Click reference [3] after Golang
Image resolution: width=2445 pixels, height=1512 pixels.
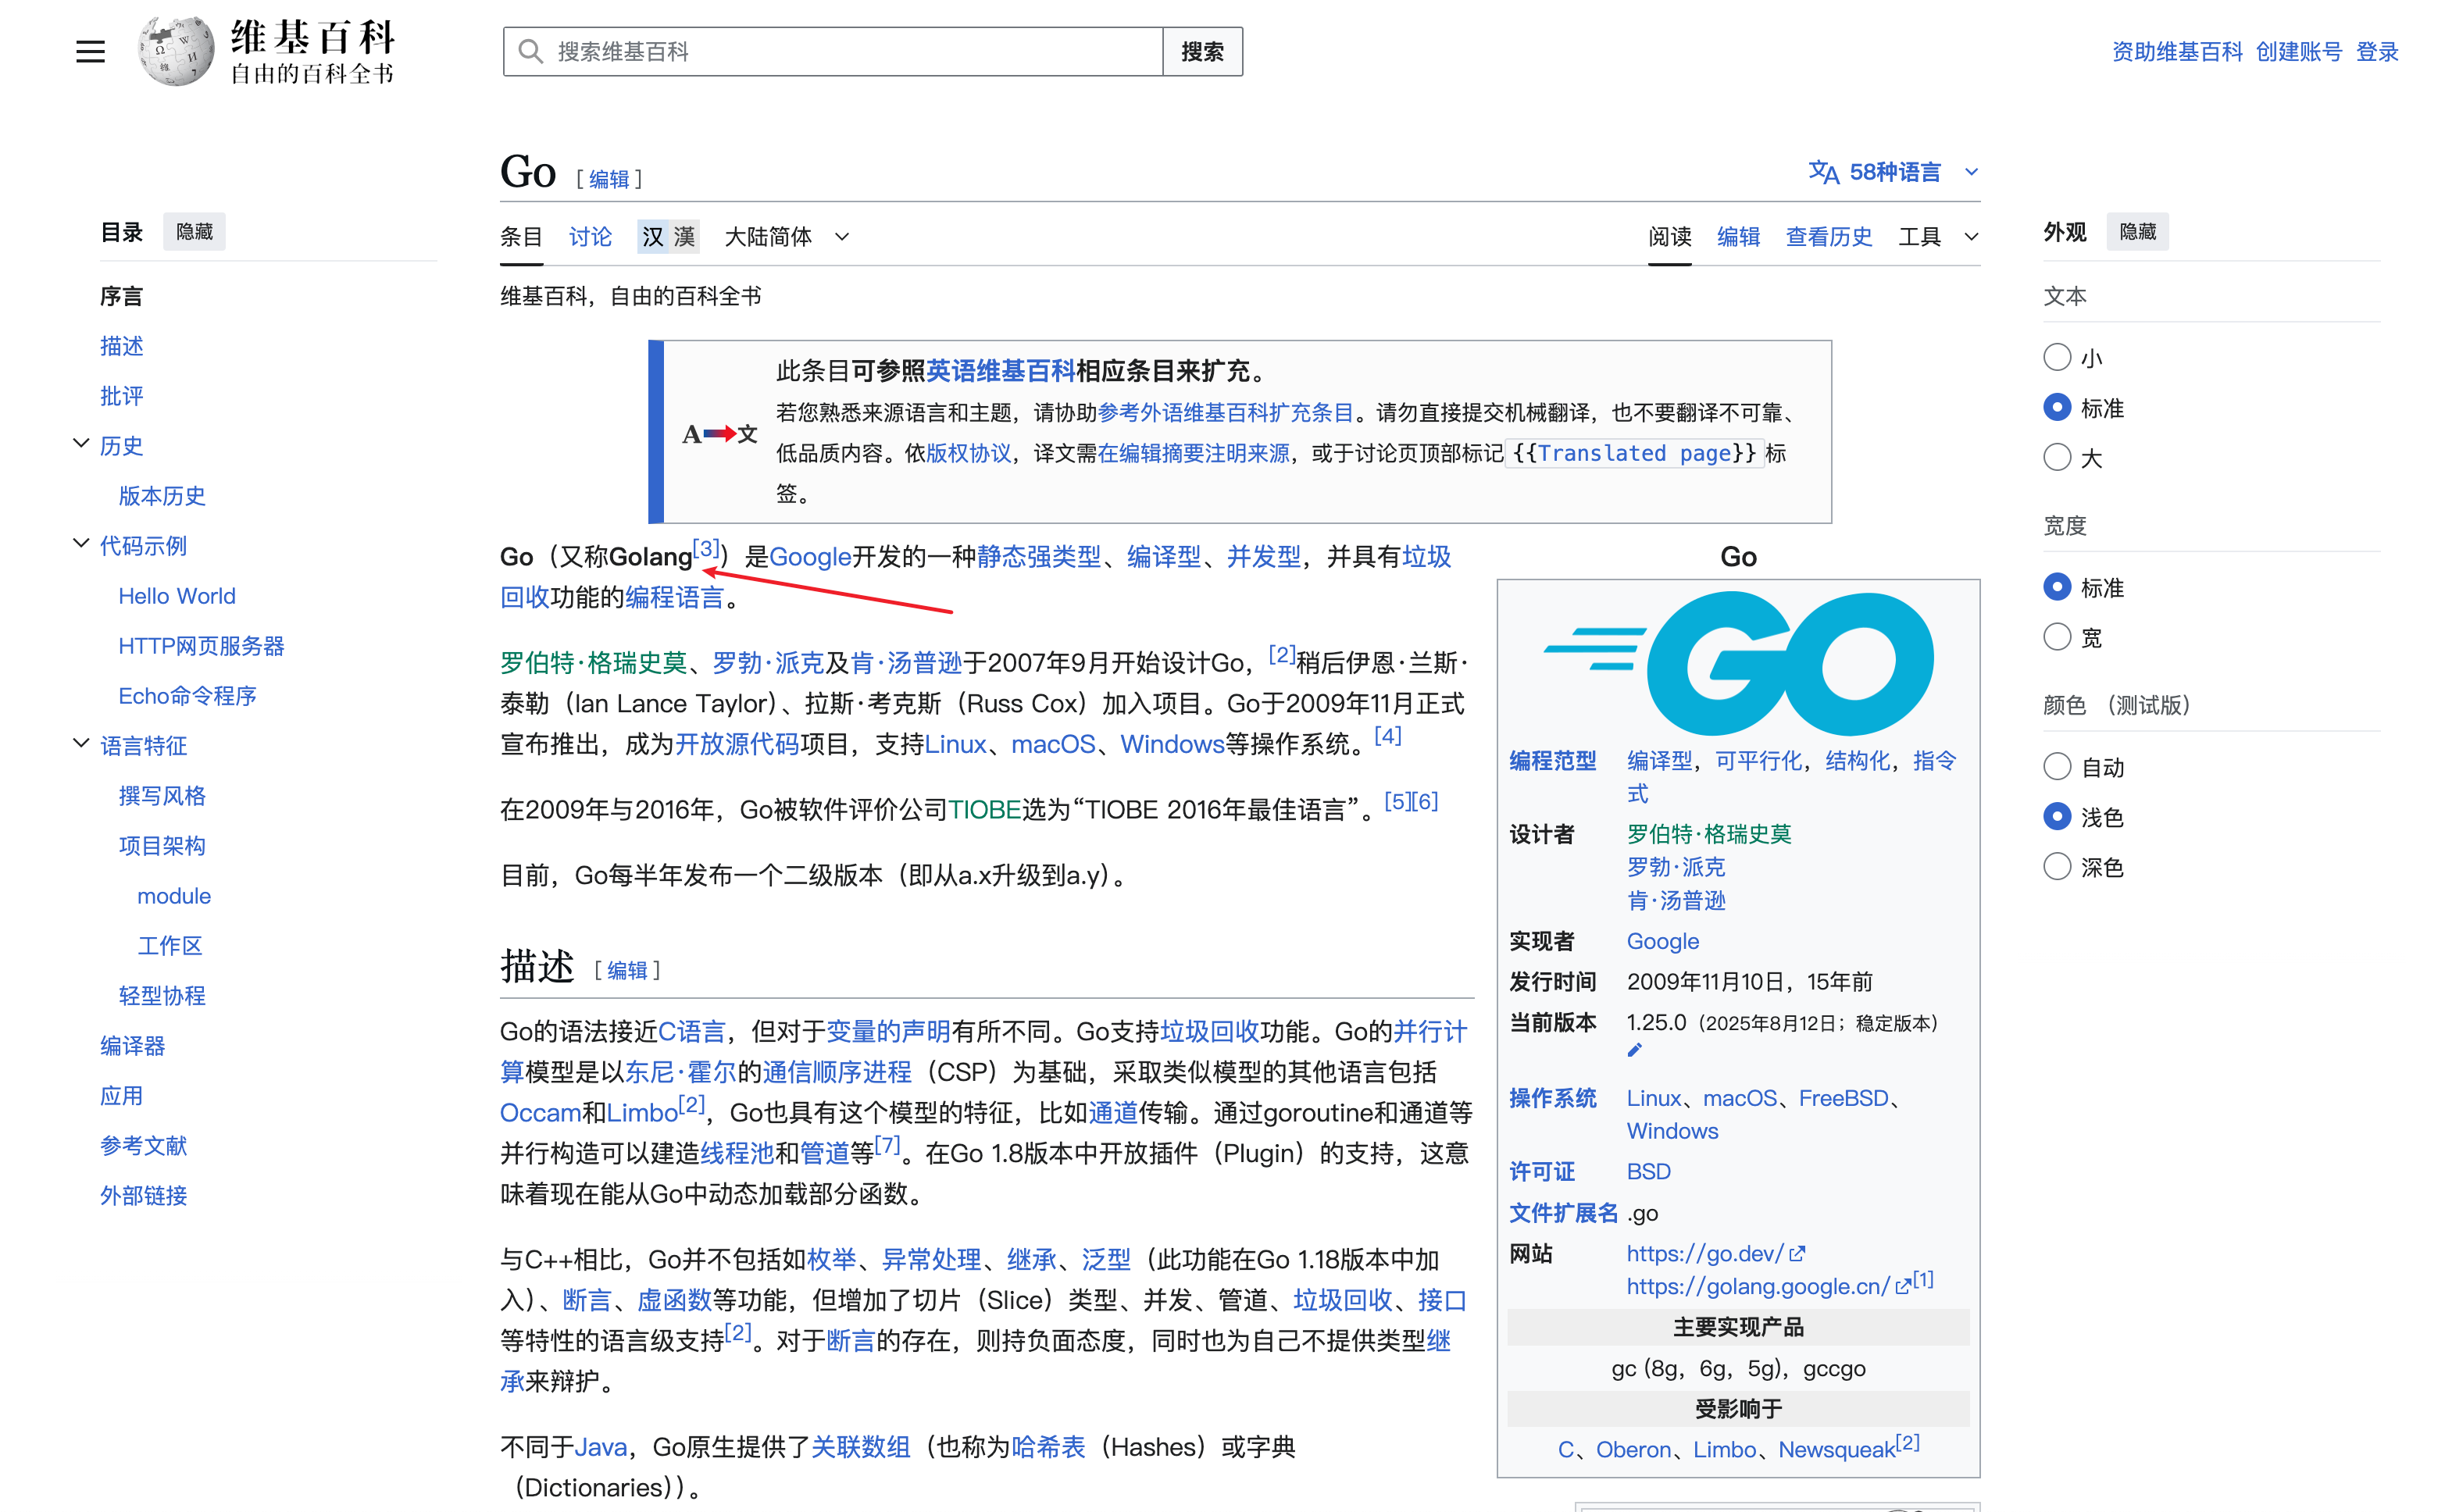click(706, 548)
